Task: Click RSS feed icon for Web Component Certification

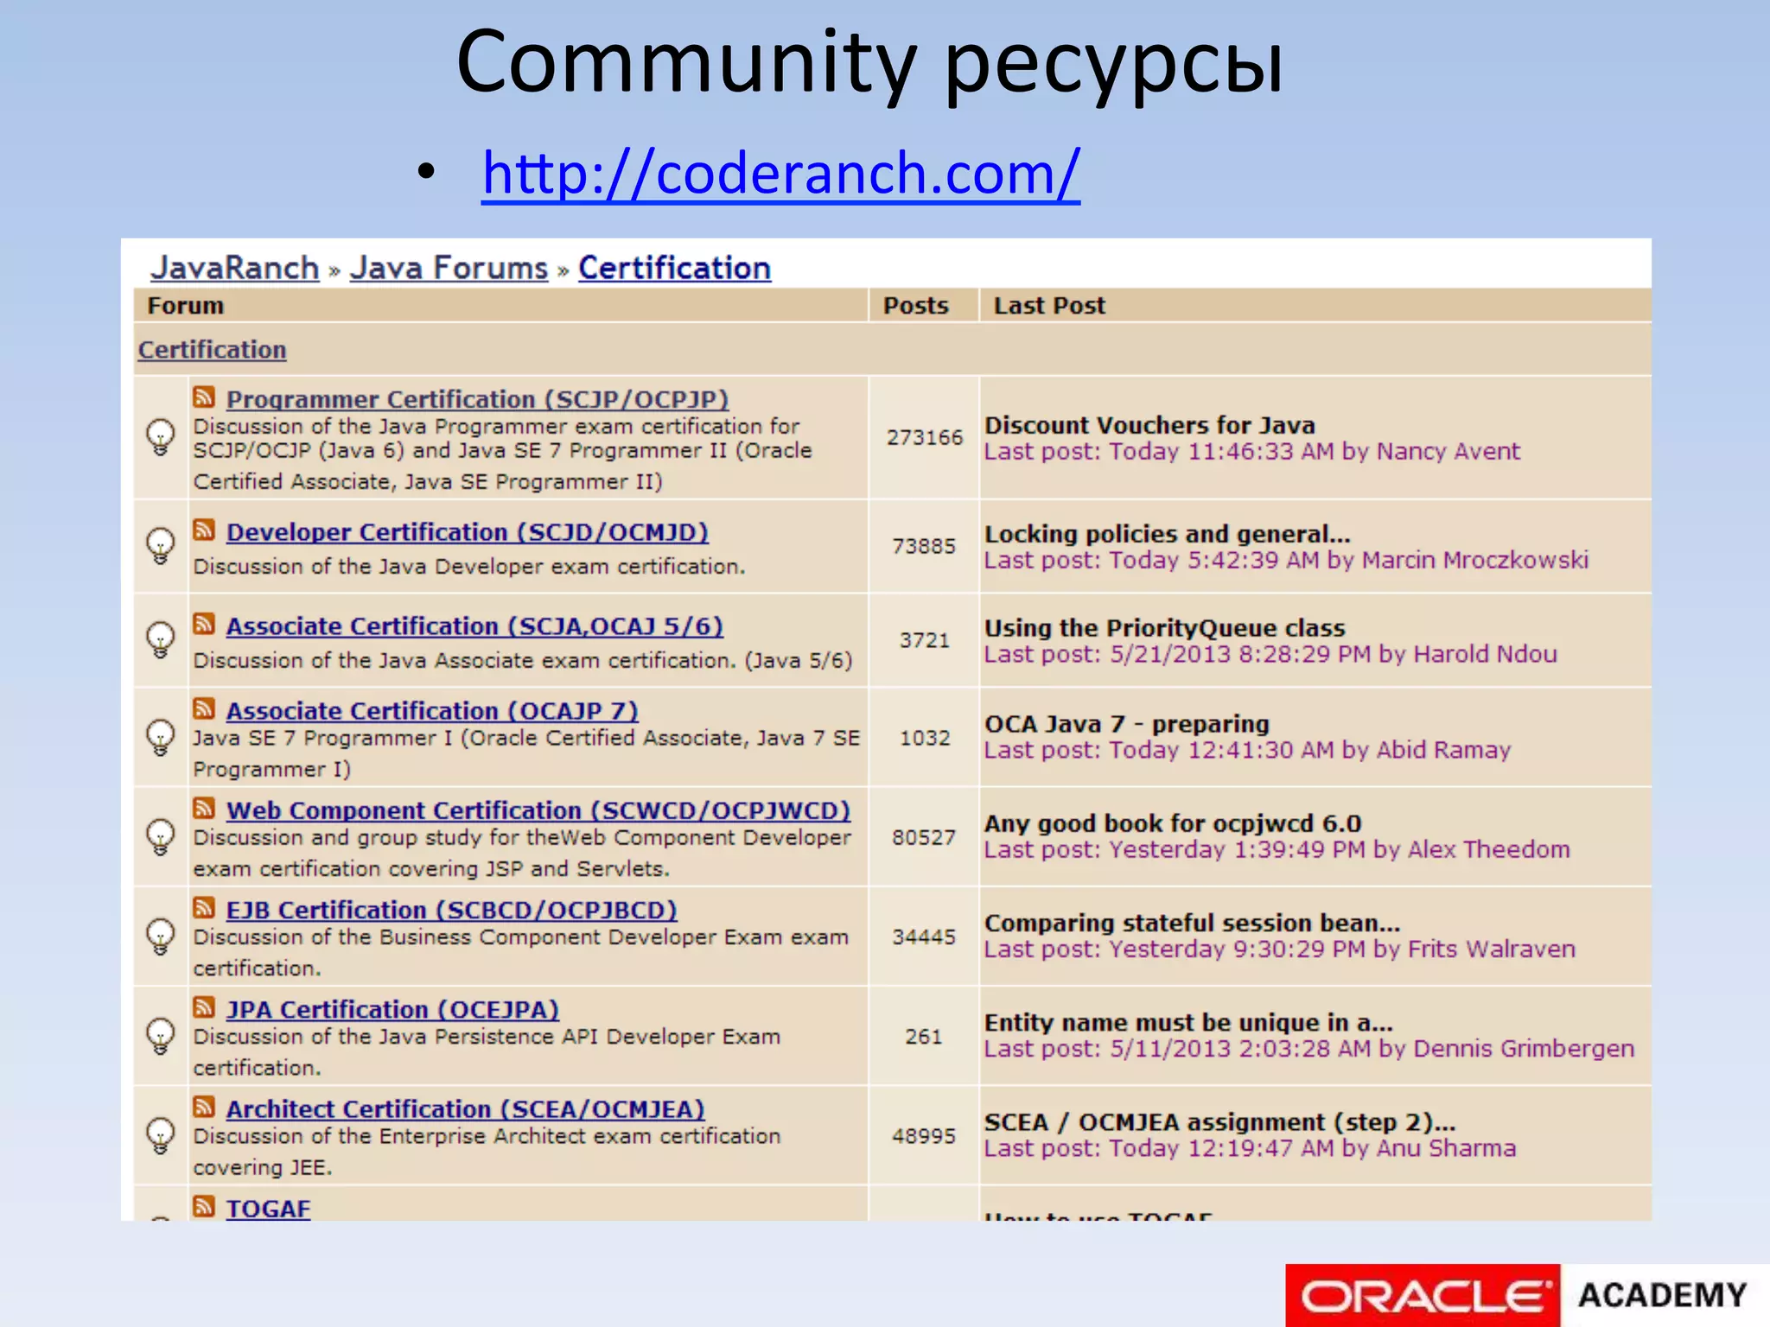Action: (204, 808)
